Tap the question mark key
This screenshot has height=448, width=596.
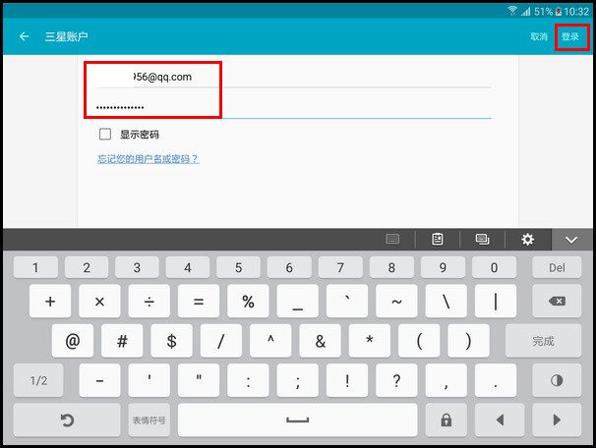(396, 380)
